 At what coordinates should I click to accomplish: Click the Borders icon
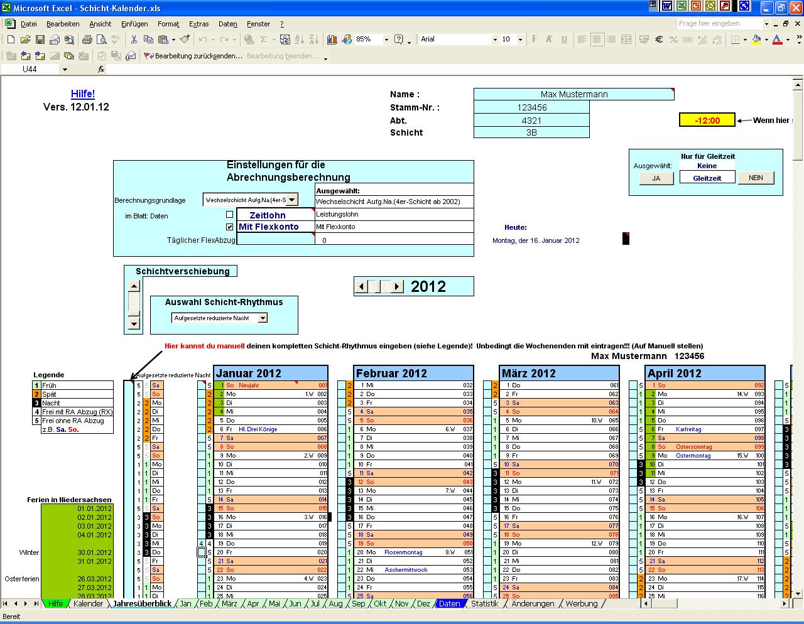735,39
